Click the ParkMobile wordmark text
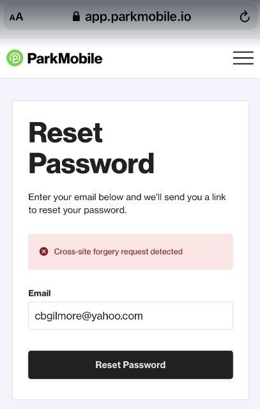 pos(65,58)
